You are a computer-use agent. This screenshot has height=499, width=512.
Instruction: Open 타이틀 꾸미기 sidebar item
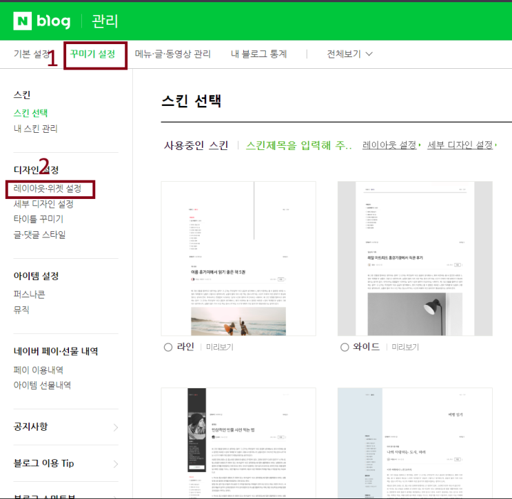[39, 219]
